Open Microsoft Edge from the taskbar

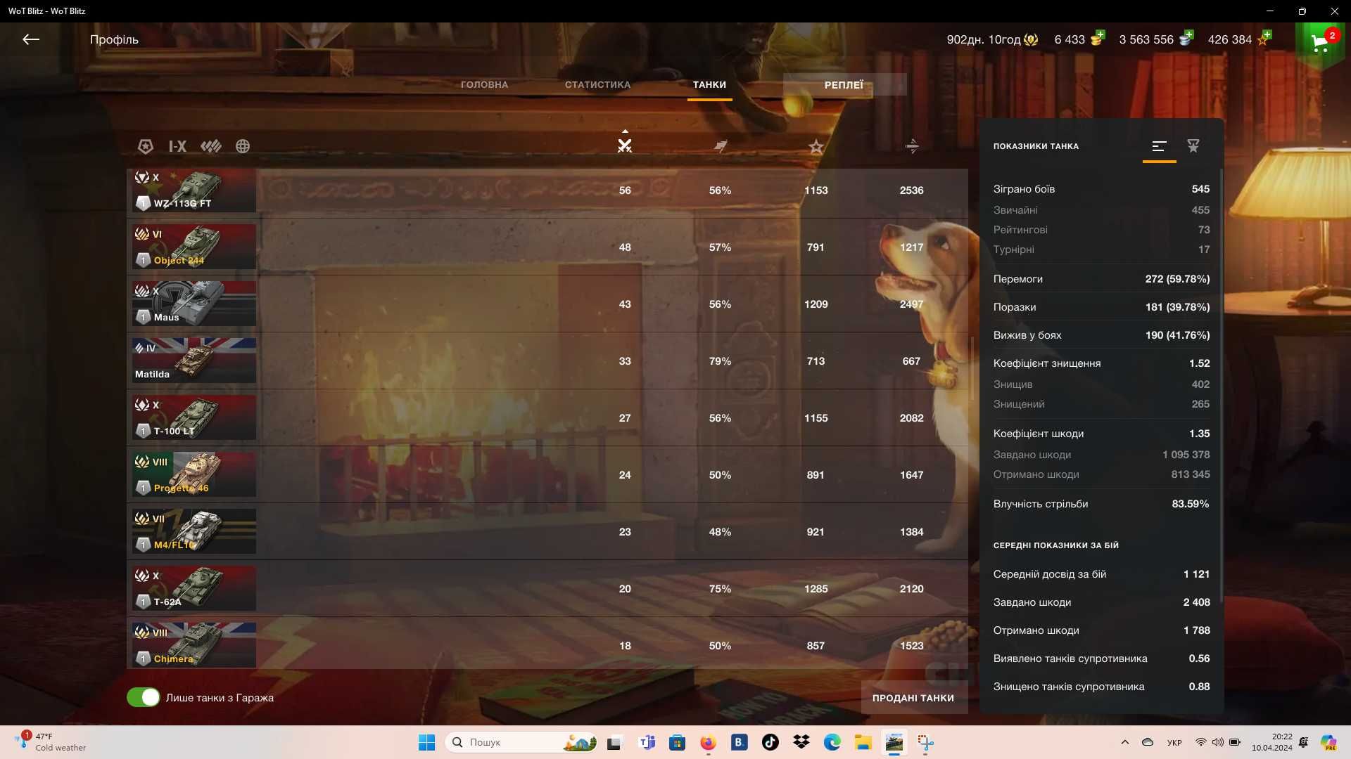click(832, 742)
